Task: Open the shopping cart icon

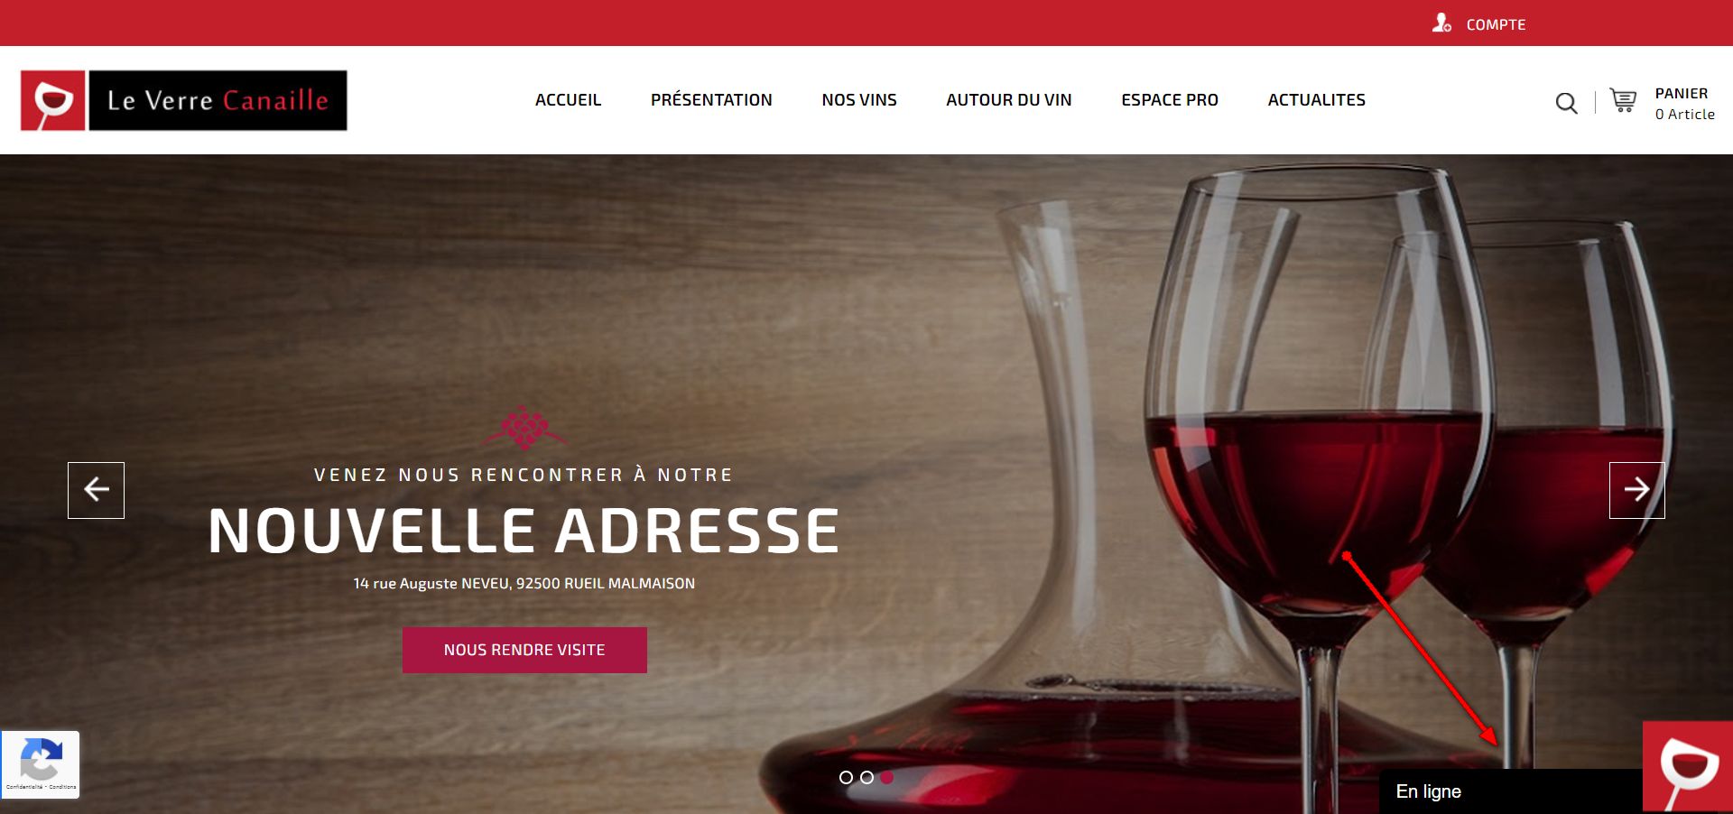Action: pos(1623,101)
